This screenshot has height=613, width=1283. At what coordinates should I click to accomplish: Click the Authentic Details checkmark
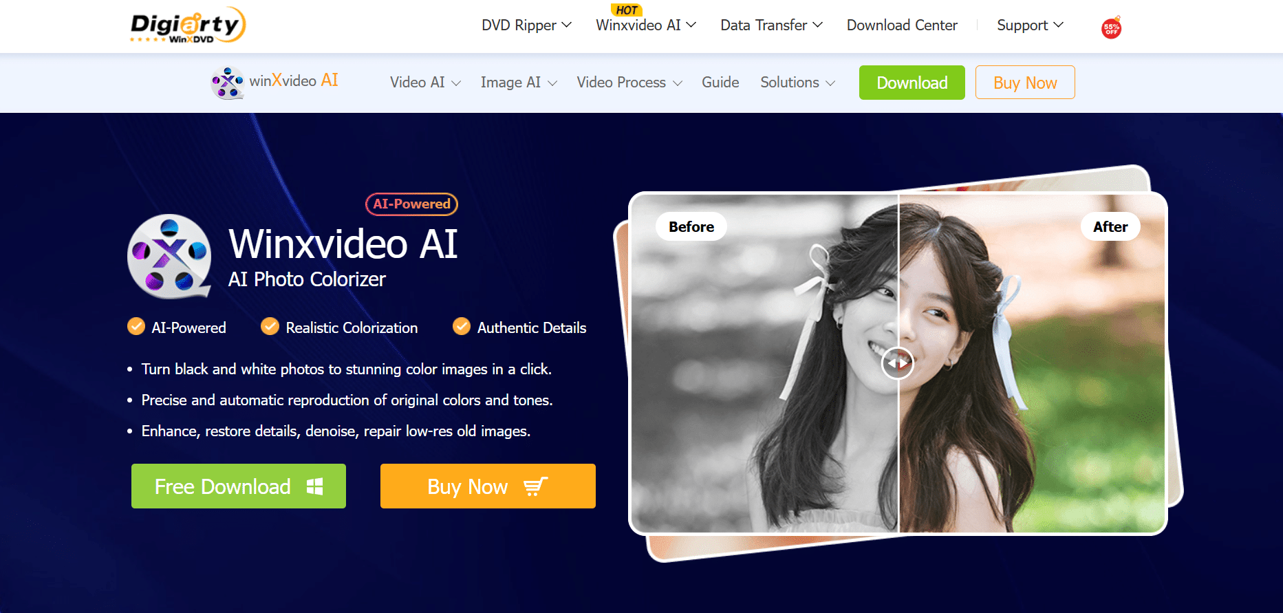point(461,326)
